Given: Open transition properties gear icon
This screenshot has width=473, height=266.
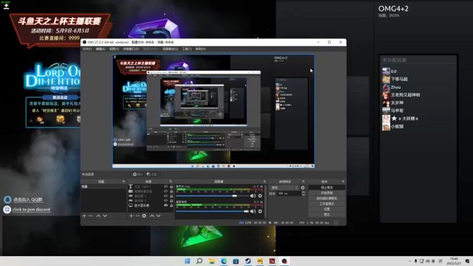Looking at the screenshot, I should (303, 187).
